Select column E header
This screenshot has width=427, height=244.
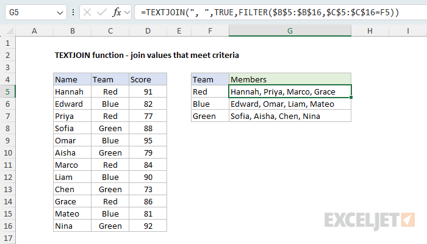[x=179, y=30]
